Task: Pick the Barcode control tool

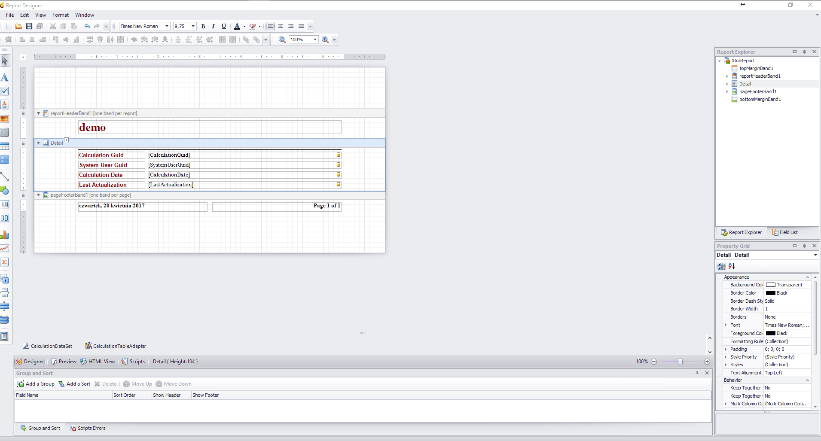Action: (5, 204)
